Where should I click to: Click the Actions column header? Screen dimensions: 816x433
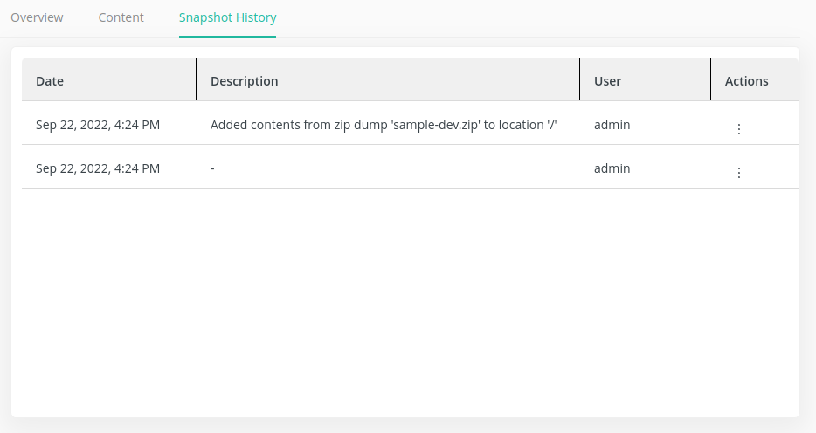coord(746,80)
